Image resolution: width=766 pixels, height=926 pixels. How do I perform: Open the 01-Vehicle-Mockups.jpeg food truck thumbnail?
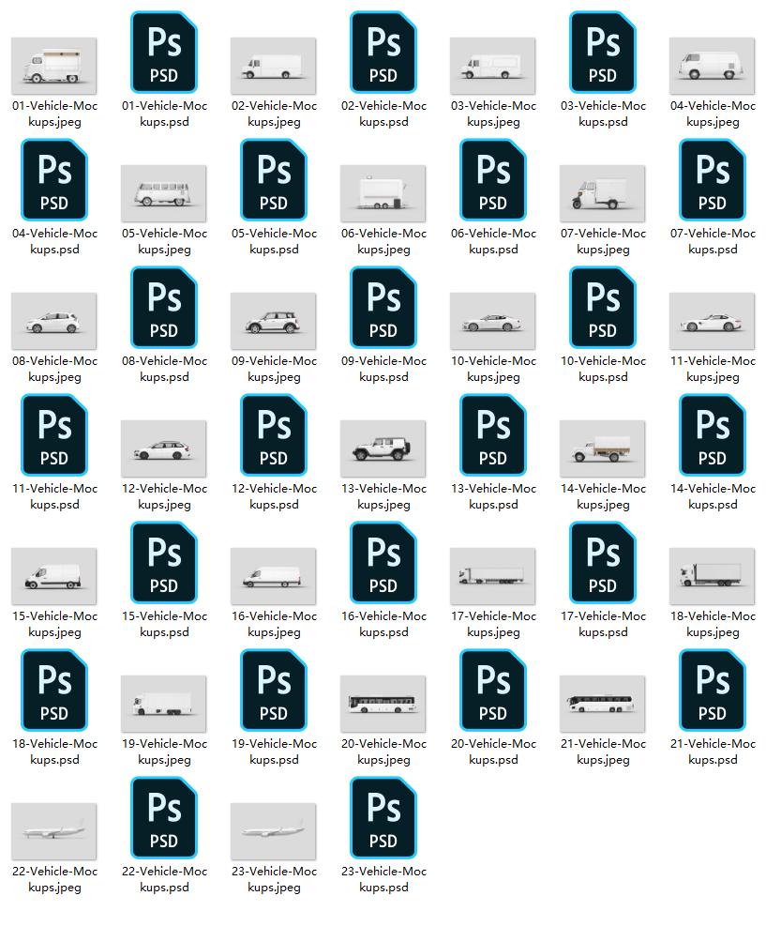tap(54, 66)
